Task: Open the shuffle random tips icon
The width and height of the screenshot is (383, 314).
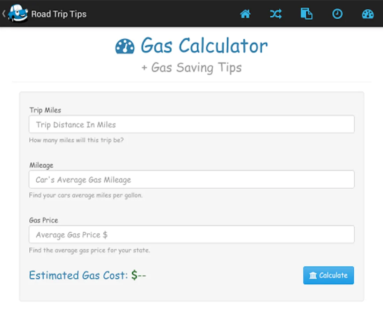Action: pyautogui.click(x=276, y=14)
